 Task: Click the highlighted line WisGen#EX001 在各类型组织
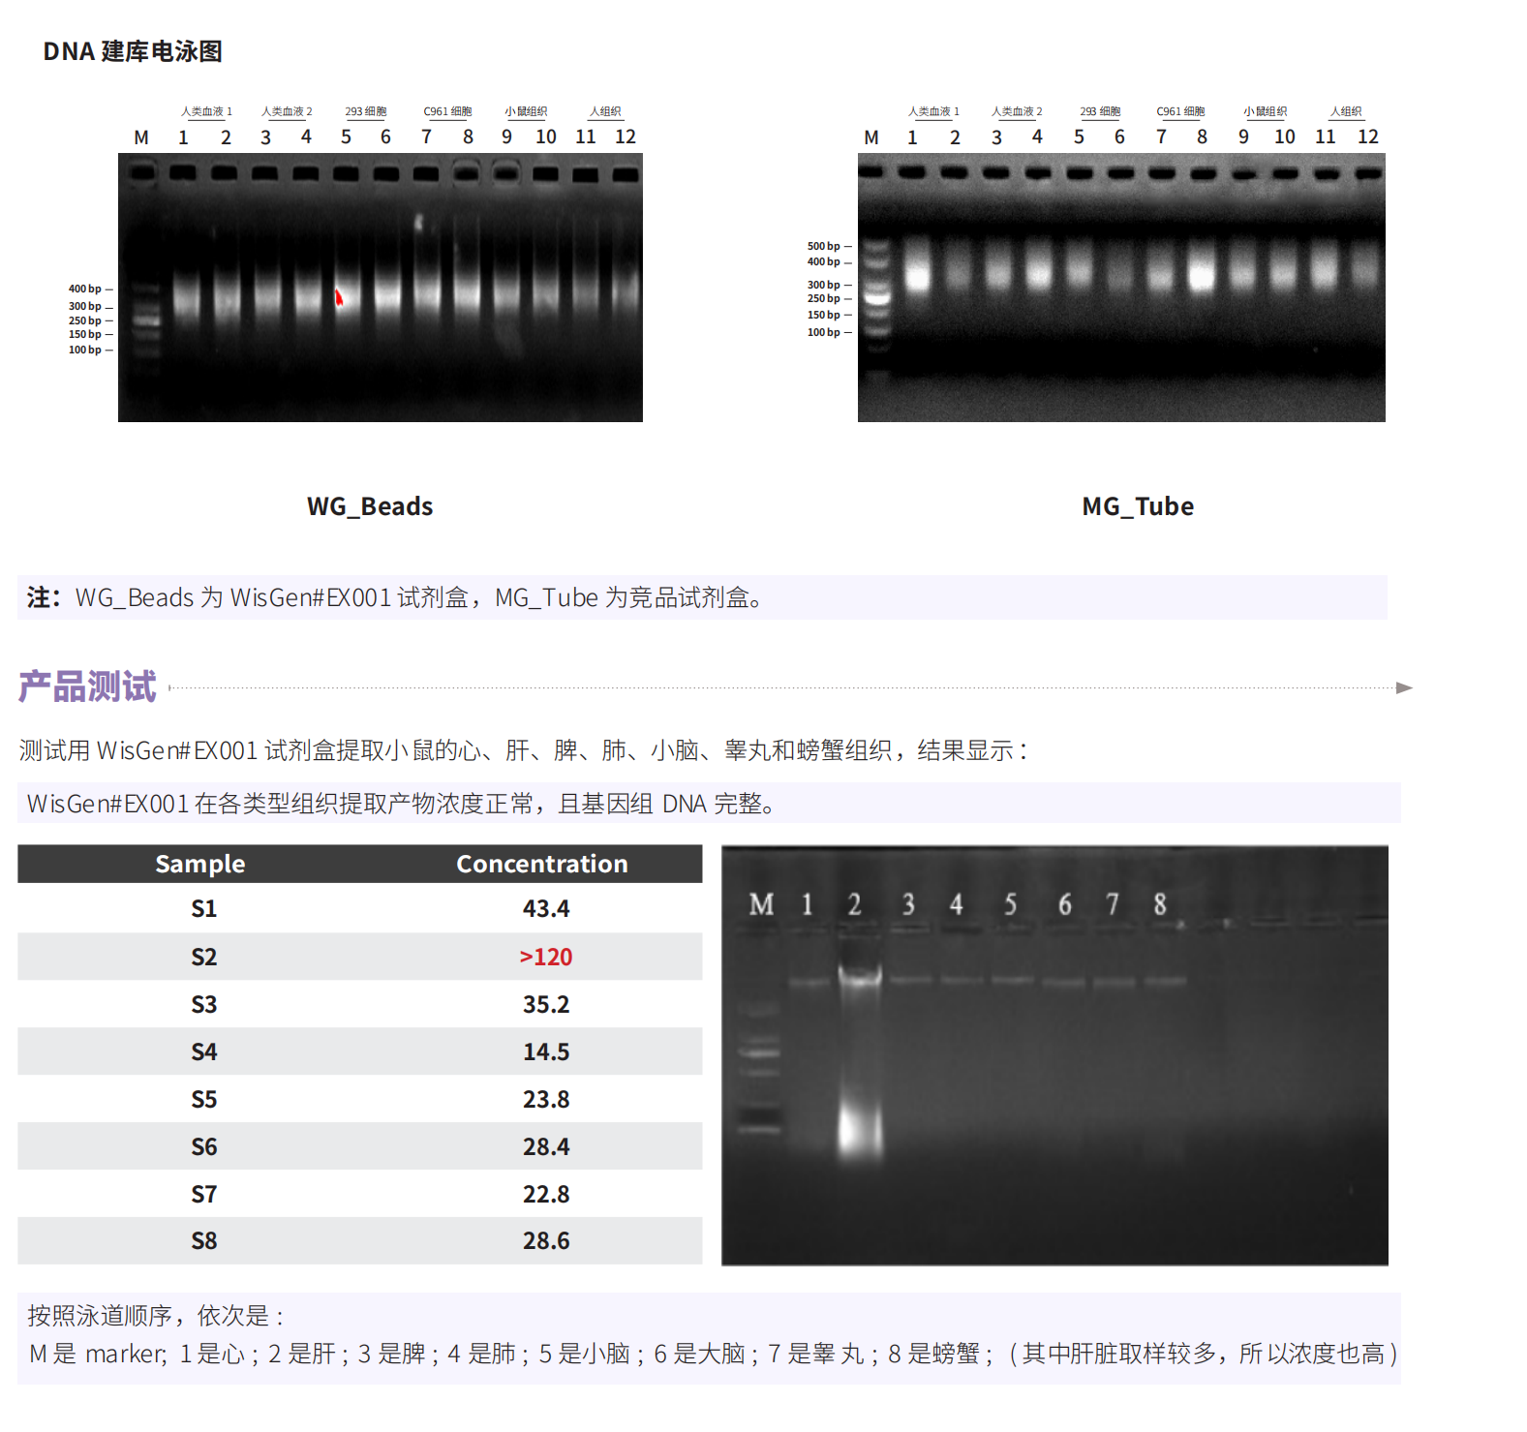(401, 804)
